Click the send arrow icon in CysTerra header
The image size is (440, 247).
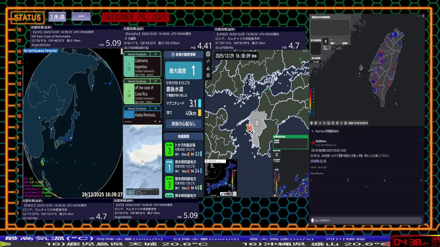pos(155,121)
